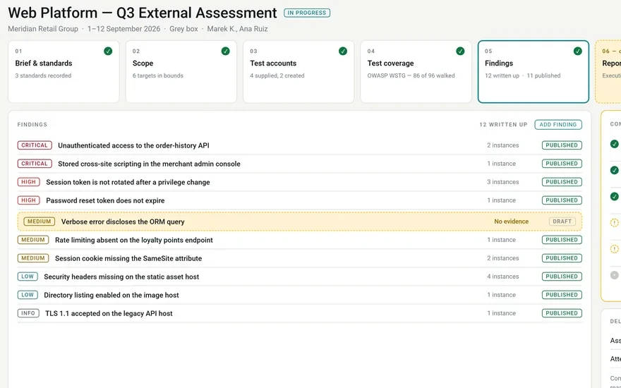Click the completed check icon on Scope card

[225, 51]
